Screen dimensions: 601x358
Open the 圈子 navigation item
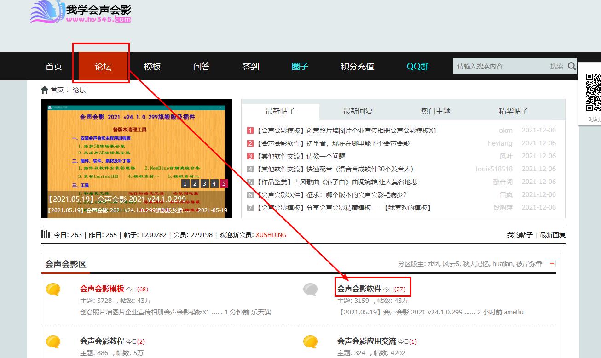[300, 66]
